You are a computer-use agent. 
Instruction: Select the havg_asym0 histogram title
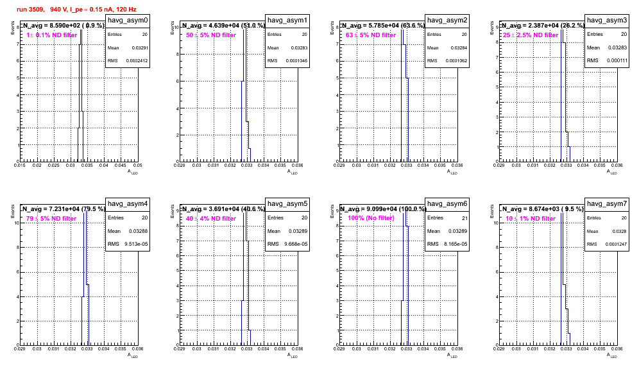point(128,21)
